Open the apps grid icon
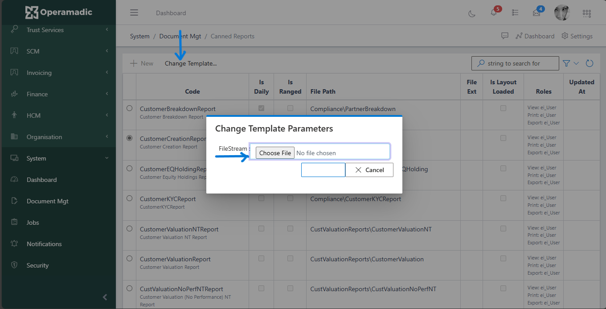The image size is (606, 309). [x=587, y=13]
